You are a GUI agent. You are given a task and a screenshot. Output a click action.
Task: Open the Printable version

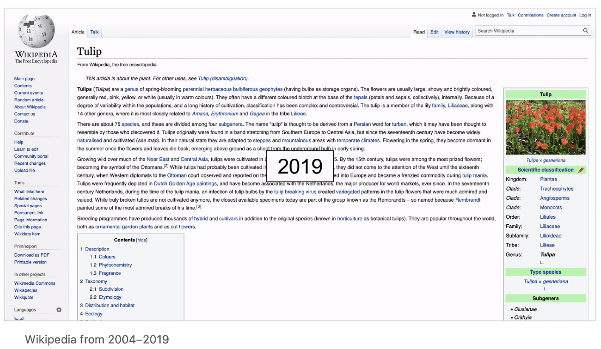click(31, 262)
